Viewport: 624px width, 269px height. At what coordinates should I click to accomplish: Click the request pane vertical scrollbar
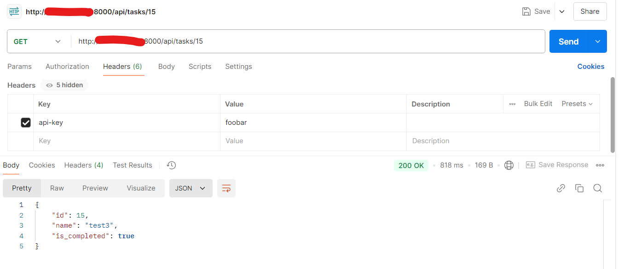(x=612, y=115)
